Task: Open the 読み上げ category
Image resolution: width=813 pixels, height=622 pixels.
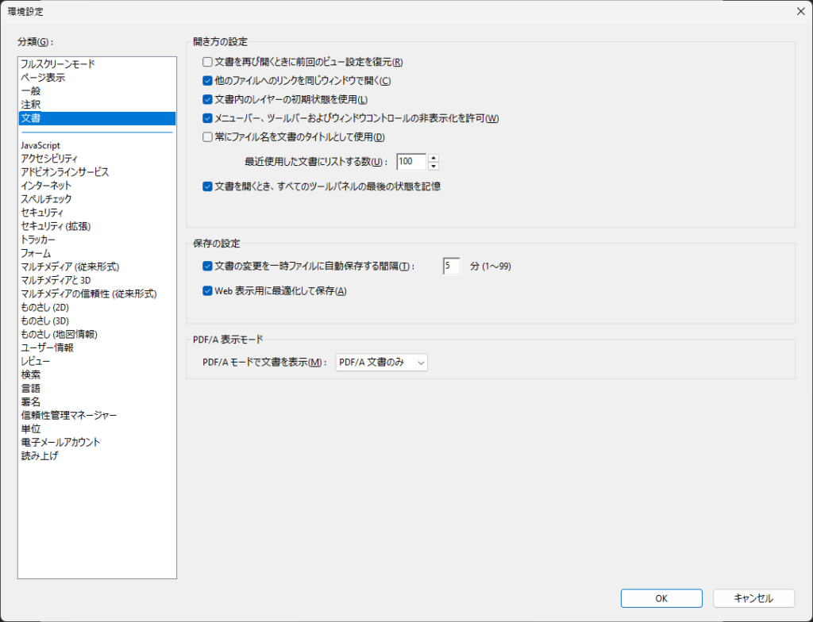Action: click(x=39, y=455)
